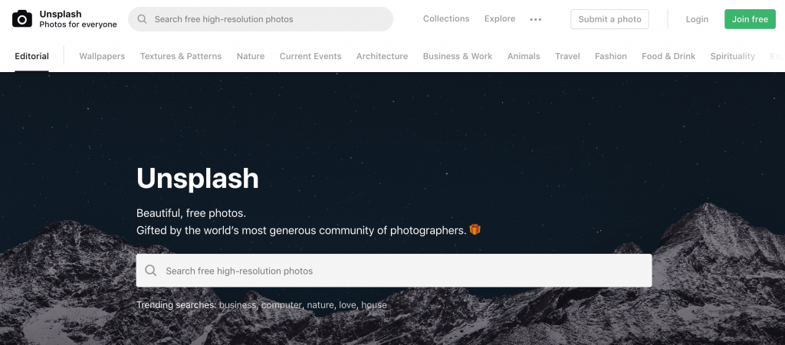The image size is (785, 345).
Task: Click the trending search 'house'
Action: [x=374, y=305]
